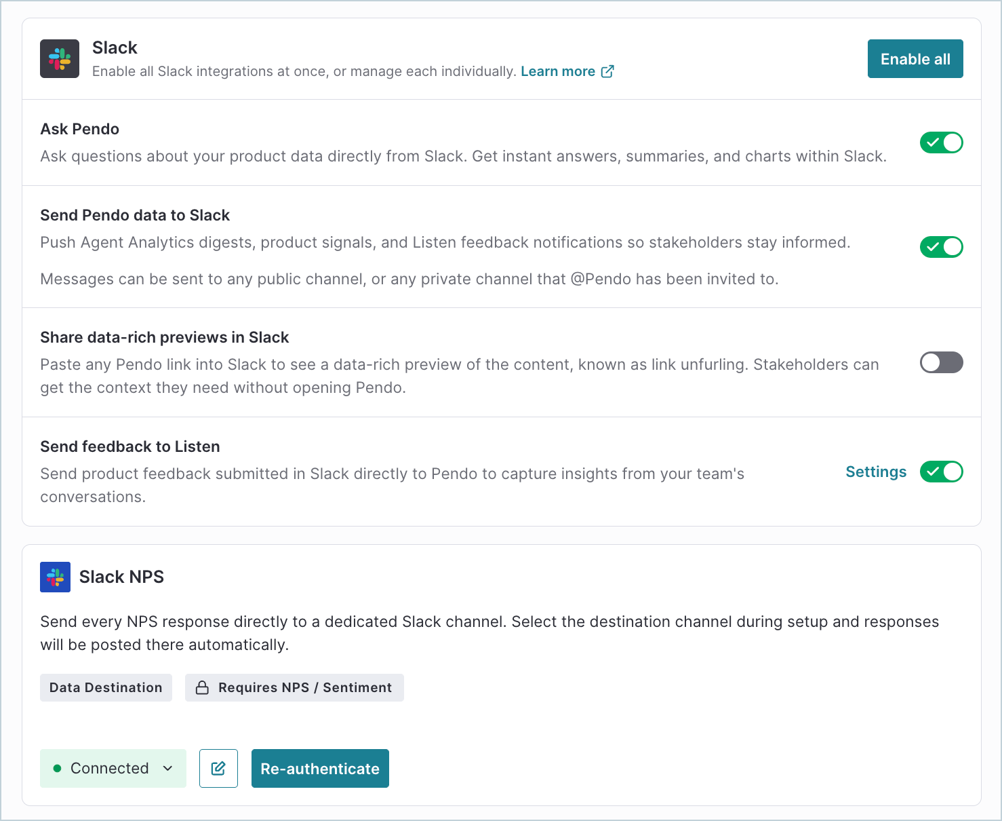The height and width of the screenshot is (821, 1002).
Task: Click the Requires NPS / Sentiment tag
Action: 294,687
